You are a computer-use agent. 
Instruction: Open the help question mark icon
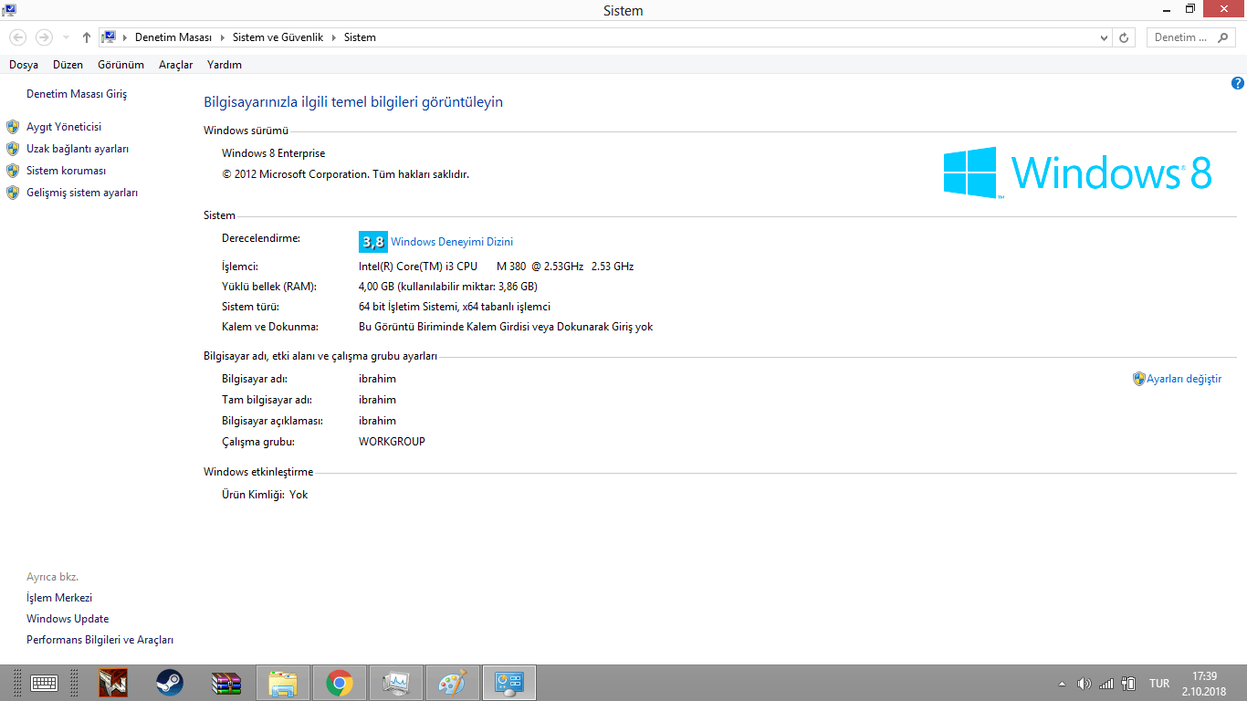[x=1238, y=83]
